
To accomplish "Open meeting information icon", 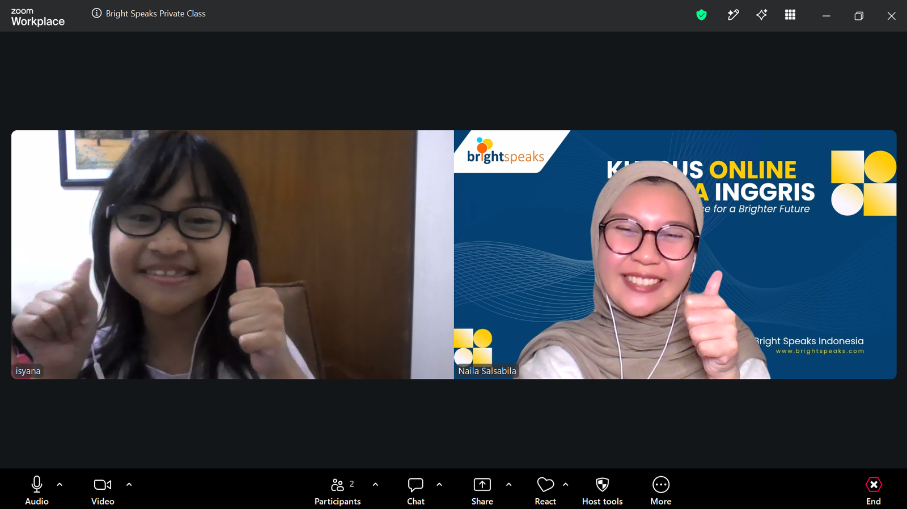I will pos(97,13).
